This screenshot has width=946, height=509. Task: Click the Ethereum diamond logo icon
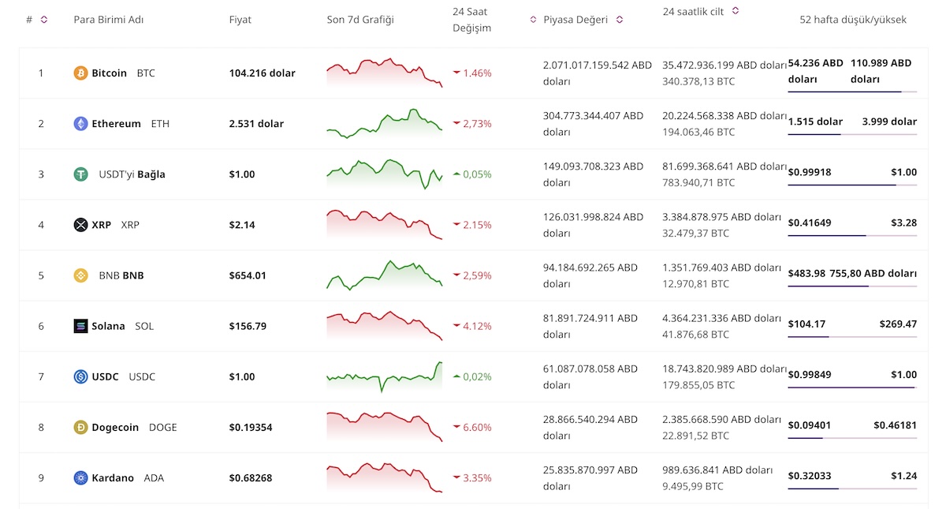(x=80, y=123)
